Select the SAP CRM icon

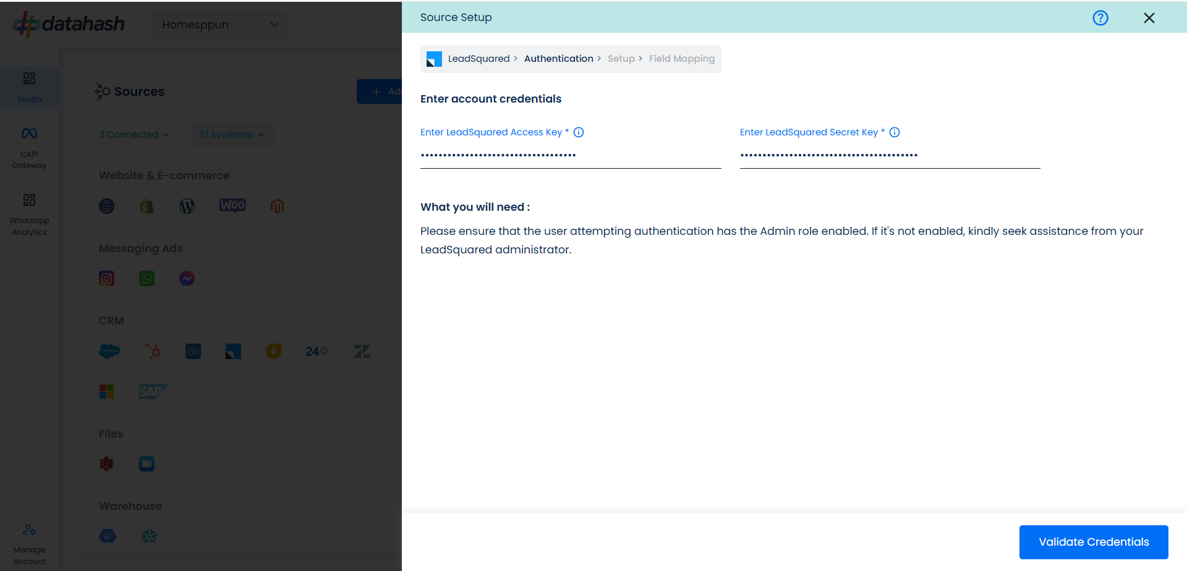pyautogui.click(x=153, y=391)
